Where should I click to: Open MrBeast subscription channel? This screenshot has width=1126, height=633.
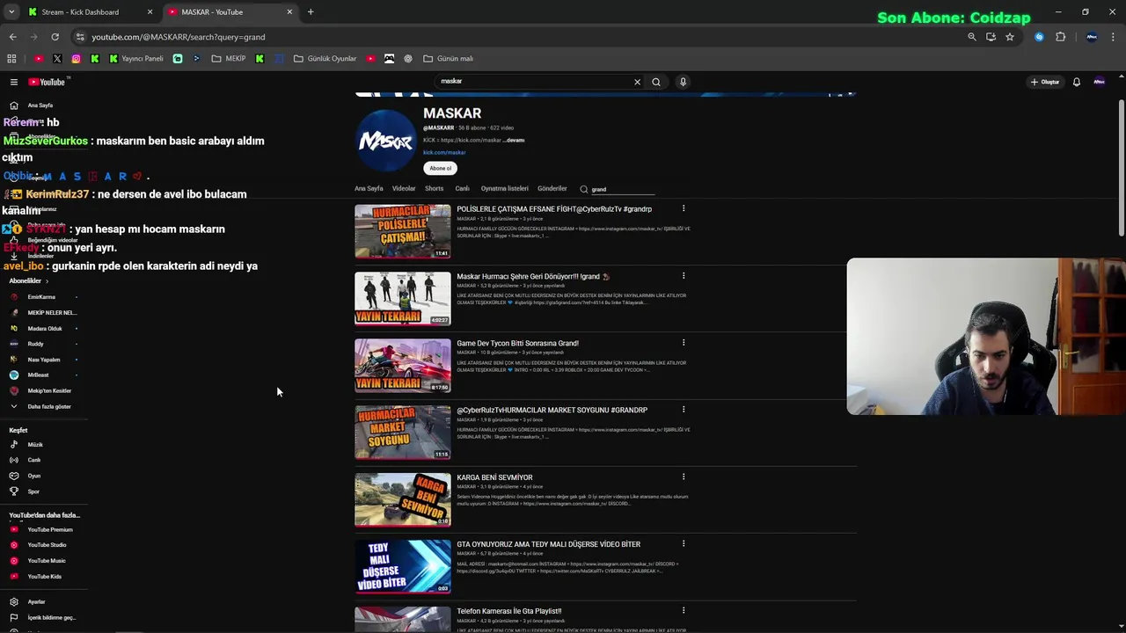38,375
